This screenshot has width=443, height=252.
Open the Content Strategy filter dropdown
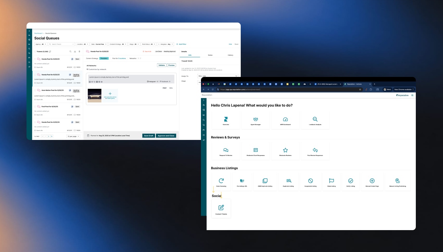tap(118, 44)
